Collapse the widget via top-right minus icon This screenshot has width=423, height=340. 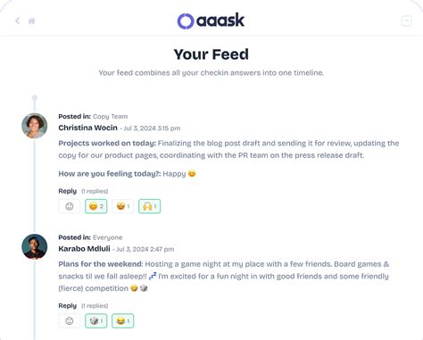point(406,21)
